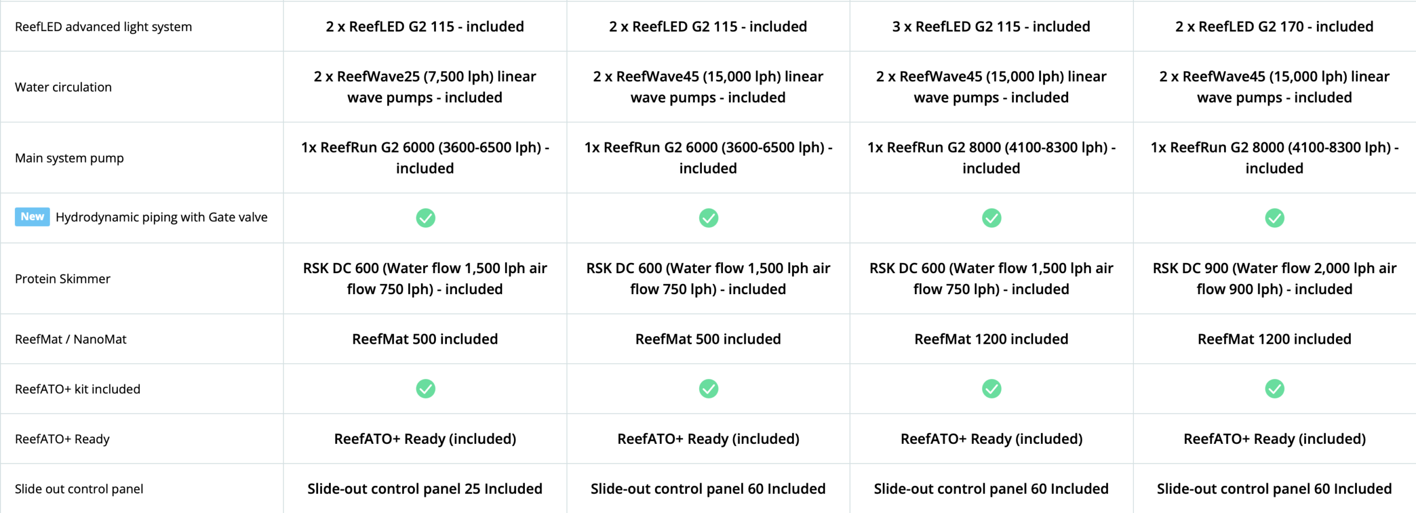1416x513 pixels.
Task: Click ReefATO+ kit checkmark in fourth product column
Action: (1274, 389)
